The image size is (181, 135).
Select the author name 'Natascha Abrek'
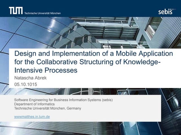pyautogui.click(x=30, y=78)
